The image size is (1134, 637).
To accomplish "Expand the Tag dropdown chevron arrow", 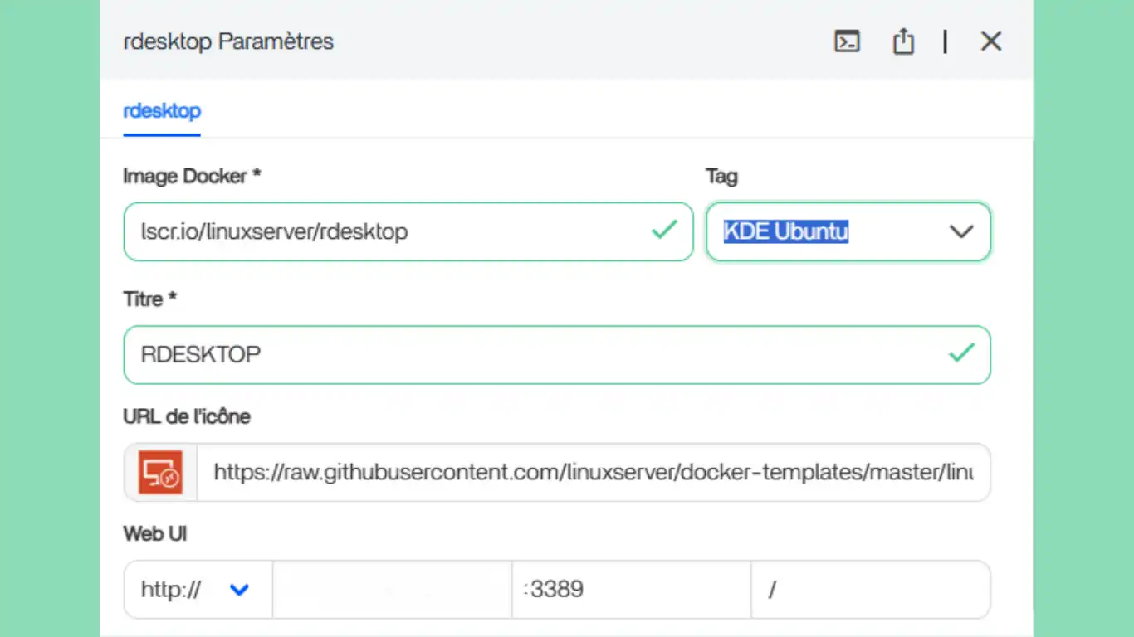I will tap(960, 231).
